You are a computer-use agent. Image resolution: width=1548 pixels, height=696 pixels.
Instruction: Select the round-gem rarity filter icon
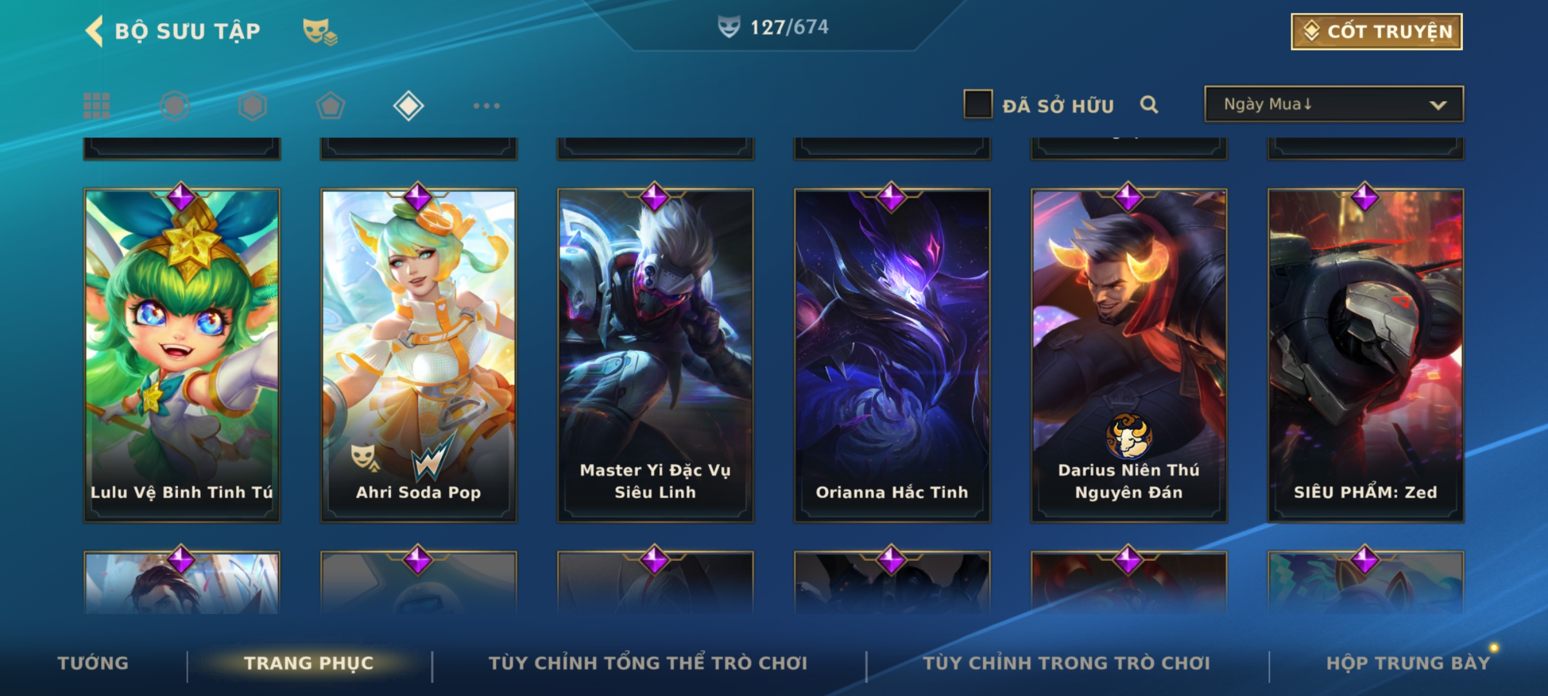[175, 106]
